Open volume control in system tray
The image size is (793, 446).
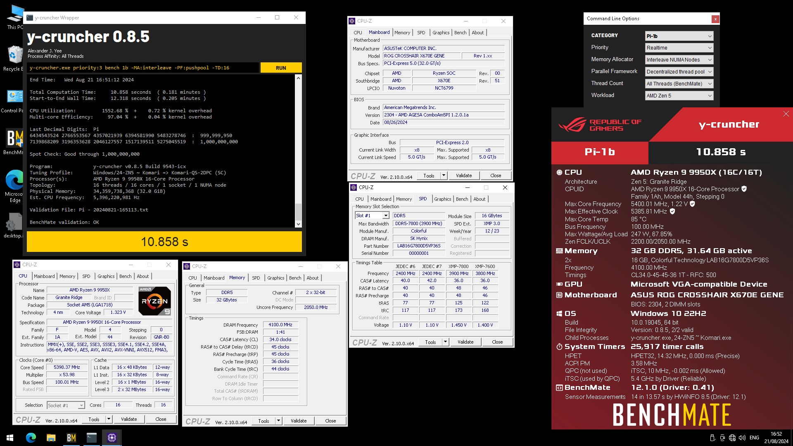[x=742, y=438]
